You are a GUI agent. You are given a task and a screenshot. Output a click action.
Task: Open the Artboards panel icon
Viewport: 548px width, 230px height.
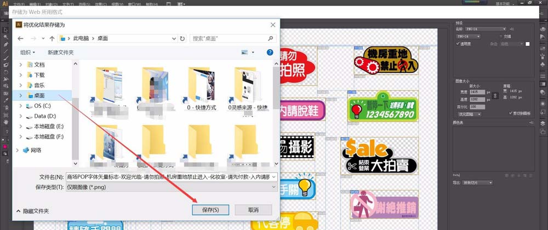pos(543,131)
